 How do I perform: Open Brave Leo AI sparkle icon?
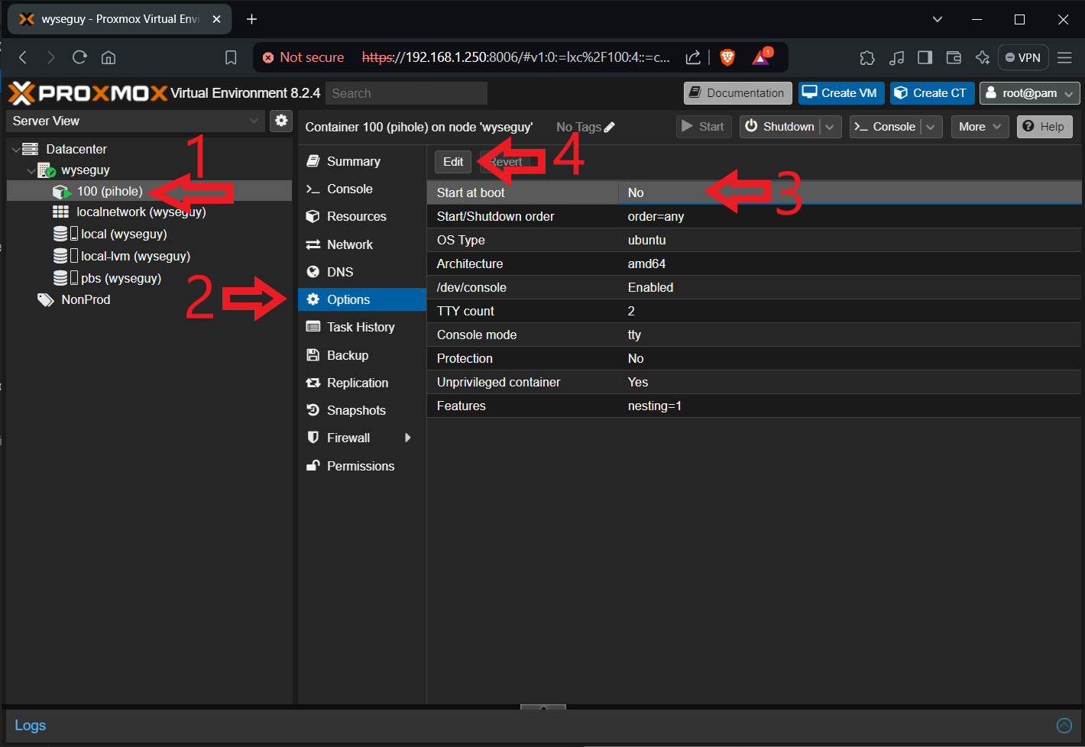983,57
